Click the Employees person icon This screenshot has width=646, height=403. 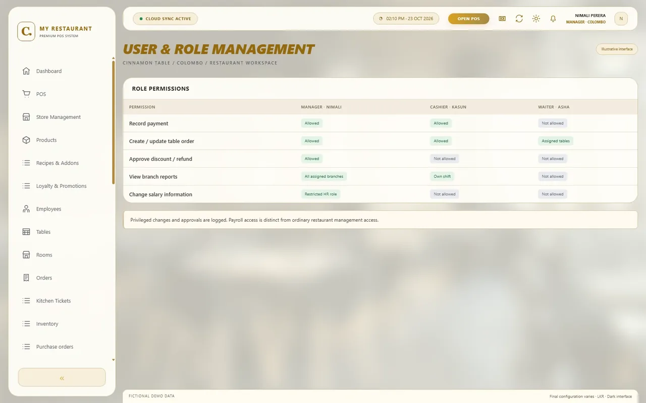point(26,209)
